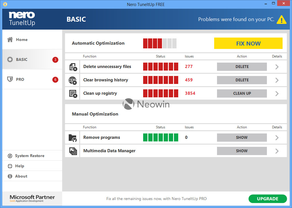This screenshot has width=292, height=208.
Task: Click the Delete unnecessary files status bar
Action: [x=161, y=67]
